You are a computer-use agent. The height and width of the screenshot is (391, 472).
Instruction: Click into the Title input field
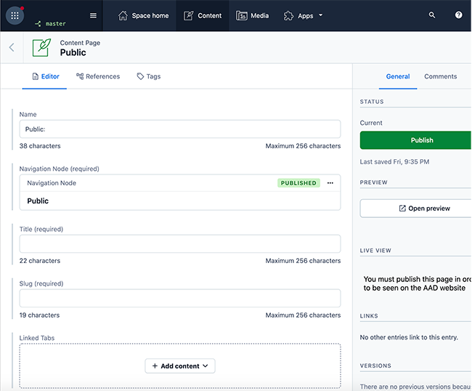coord(180,243)
